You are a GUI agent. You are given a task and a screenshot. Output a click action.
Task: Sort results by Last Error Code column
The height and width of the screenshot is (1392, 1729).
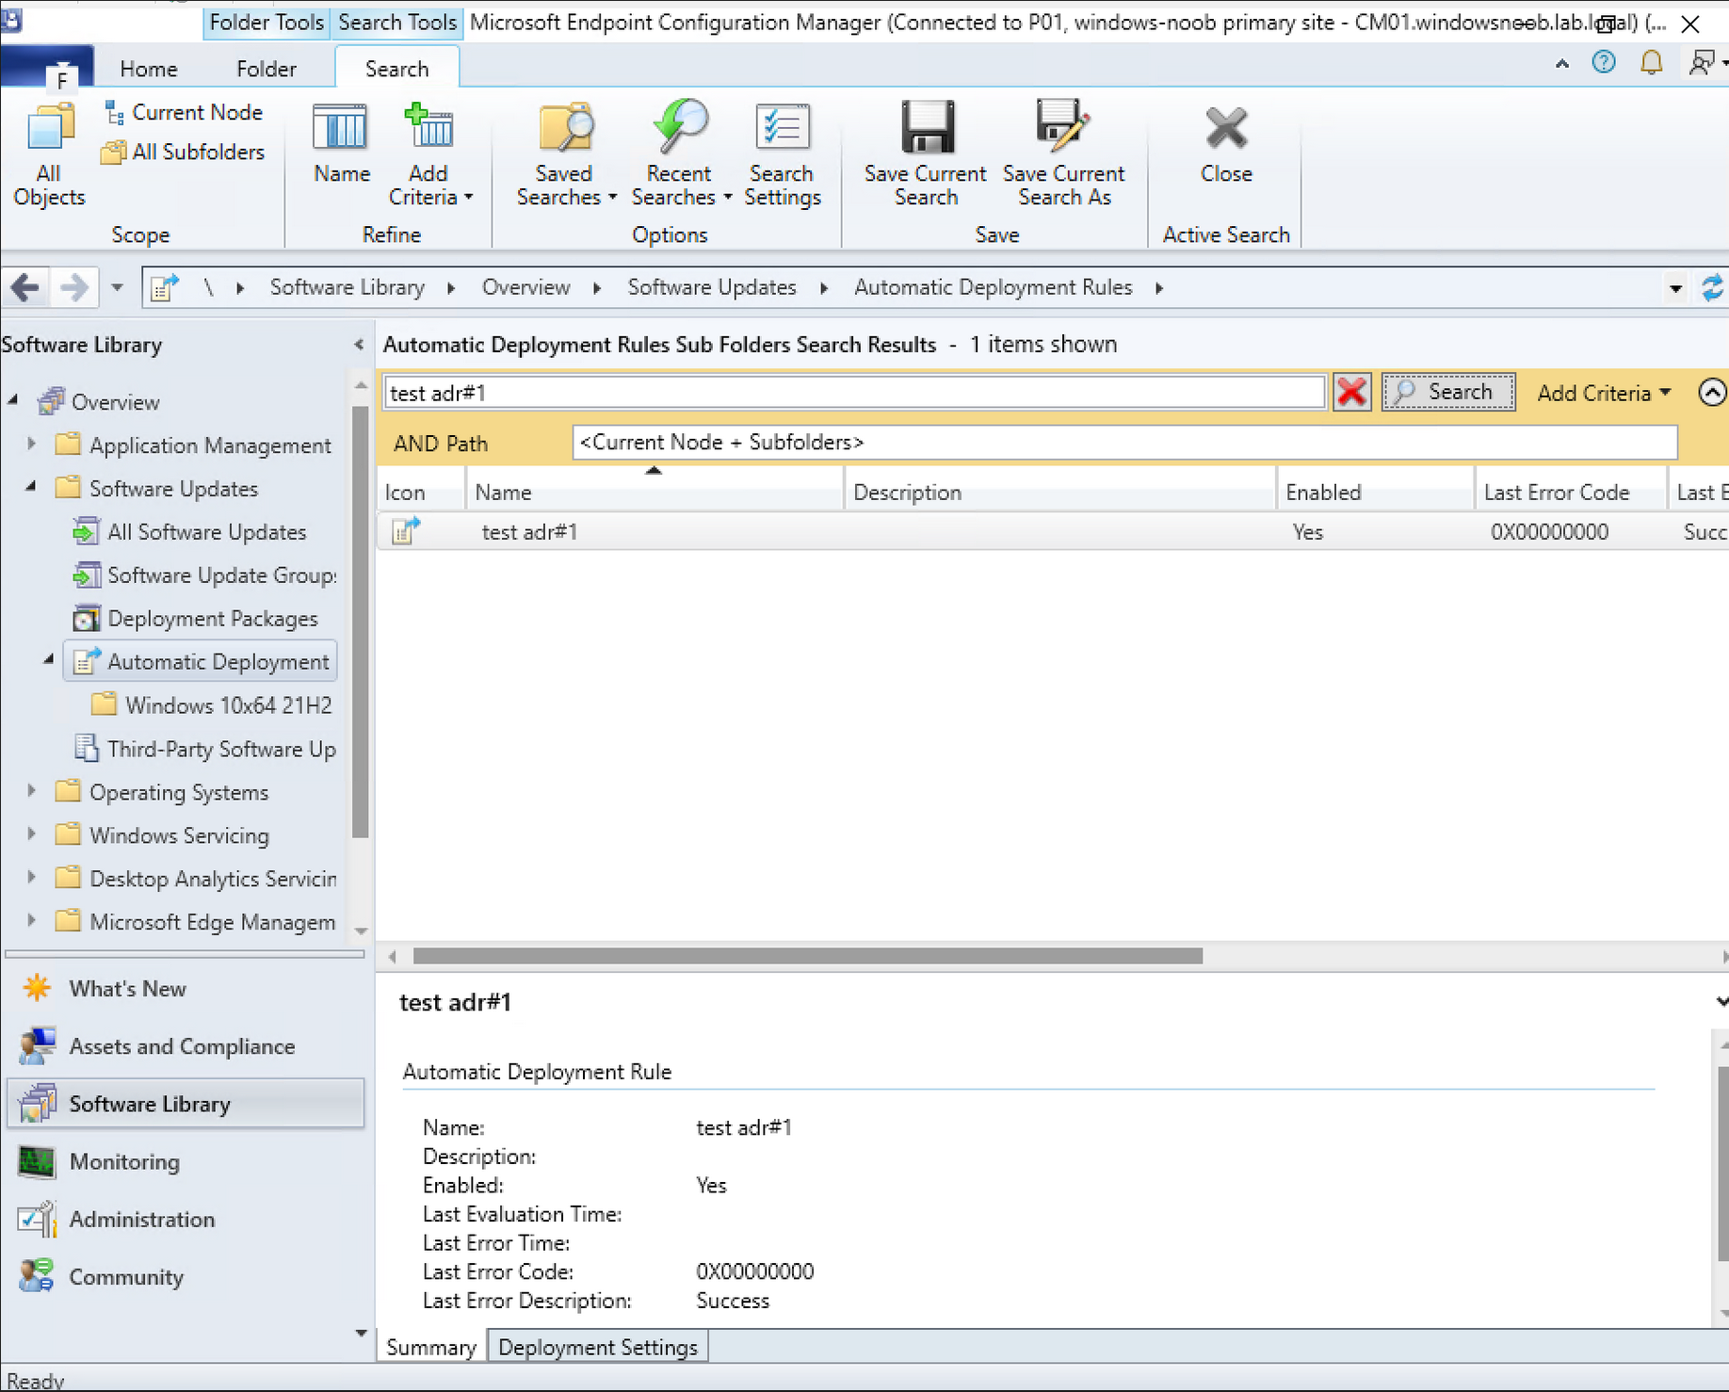pos(1570,492)
